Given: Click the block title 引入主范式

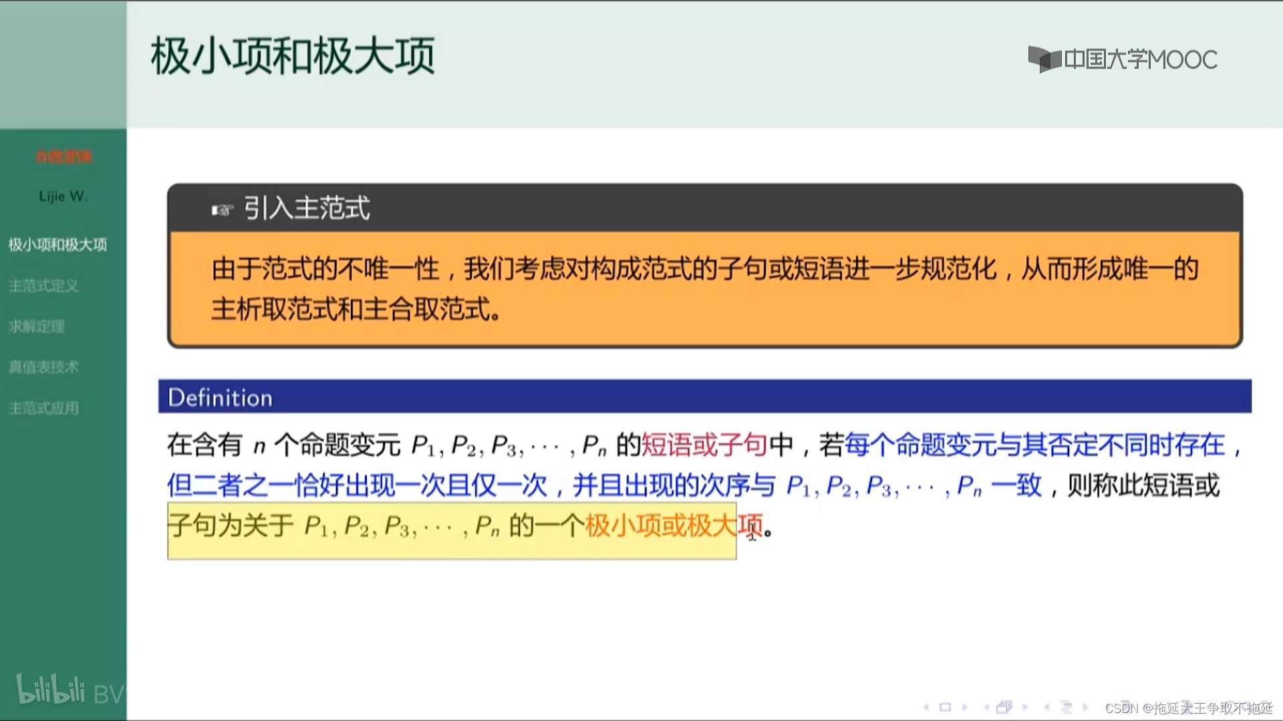Looking at the screenshot, I should tap(307, 208).
